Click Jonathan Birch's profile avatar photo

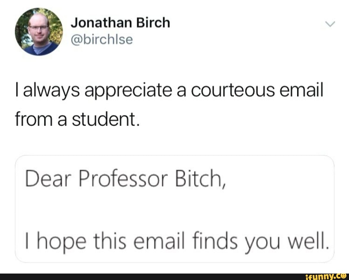39,32
